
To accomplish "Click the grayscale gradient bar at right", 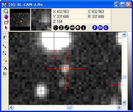I will pos(130,71).
